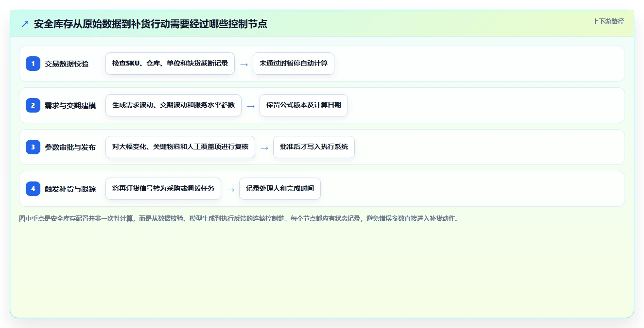Screen dimensions: 644x328
Task: Select the 触发补货与跟踪 step label
Action: coord(70,189)
